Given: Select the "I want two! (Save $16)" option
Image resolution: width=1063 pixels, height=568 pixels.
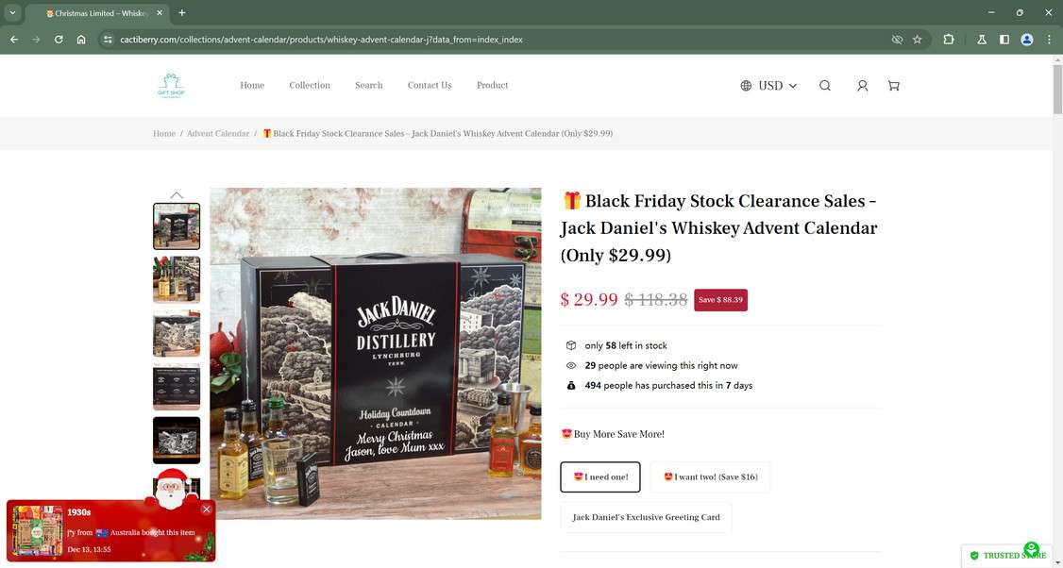Looking at the screenshot, I should pyautogui.click(x=710, y=476).
